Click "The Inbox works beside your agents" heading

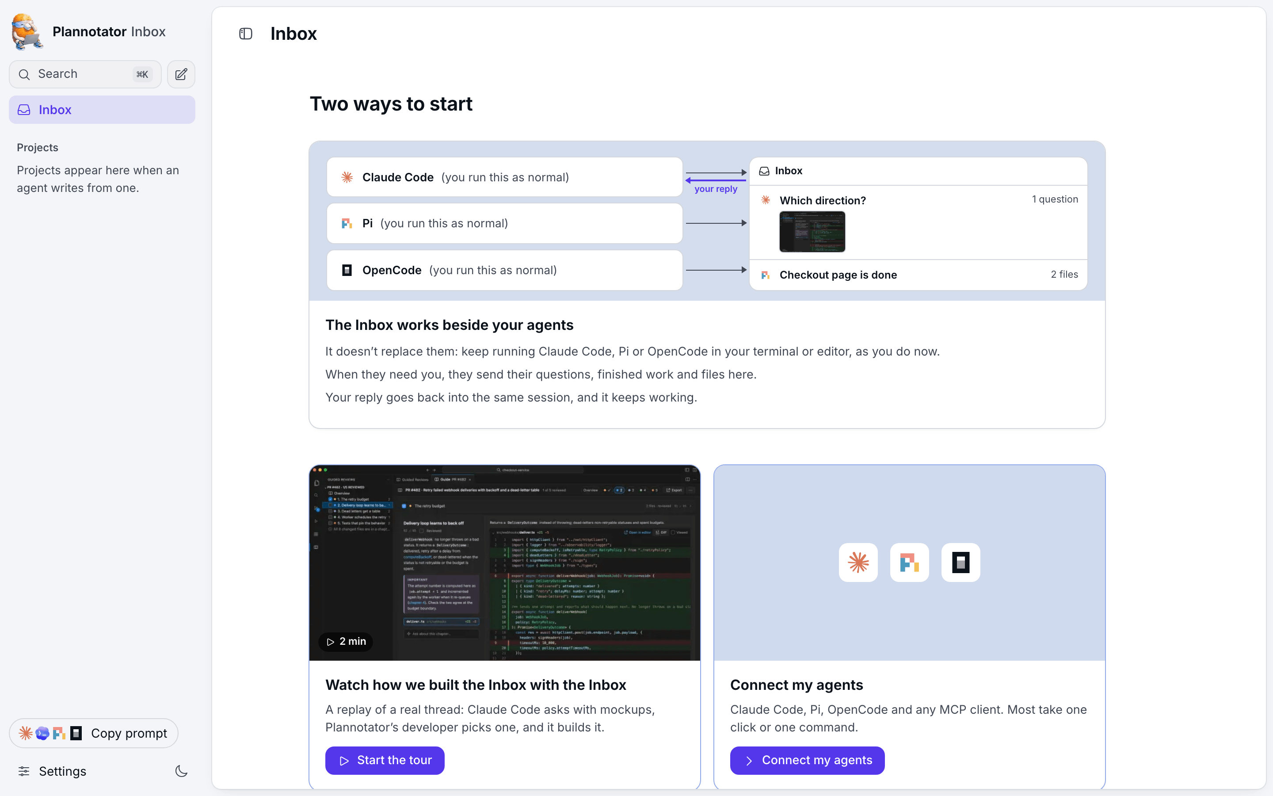449,325
